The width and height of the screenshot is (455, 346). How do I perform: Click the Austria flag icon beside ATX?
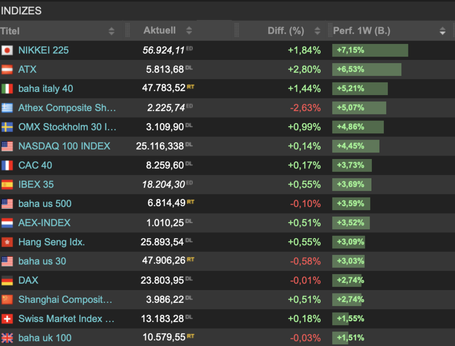click(x=7, y=69)
